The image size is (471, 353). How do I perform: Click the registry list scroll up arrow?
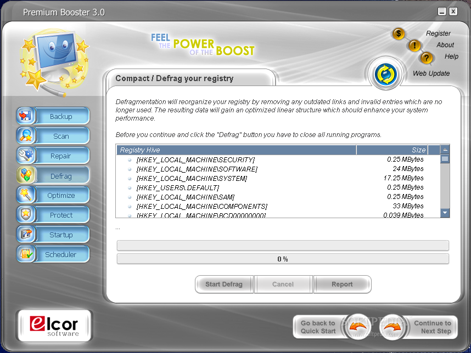(445, 149)
